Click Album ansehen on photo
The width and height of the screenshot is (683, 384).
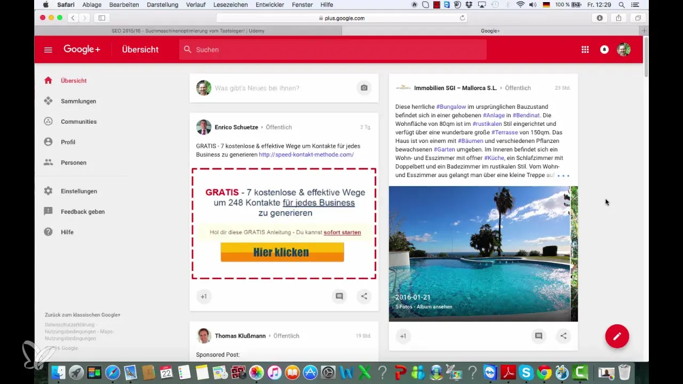pyautogui.click(x=434, y=307)
